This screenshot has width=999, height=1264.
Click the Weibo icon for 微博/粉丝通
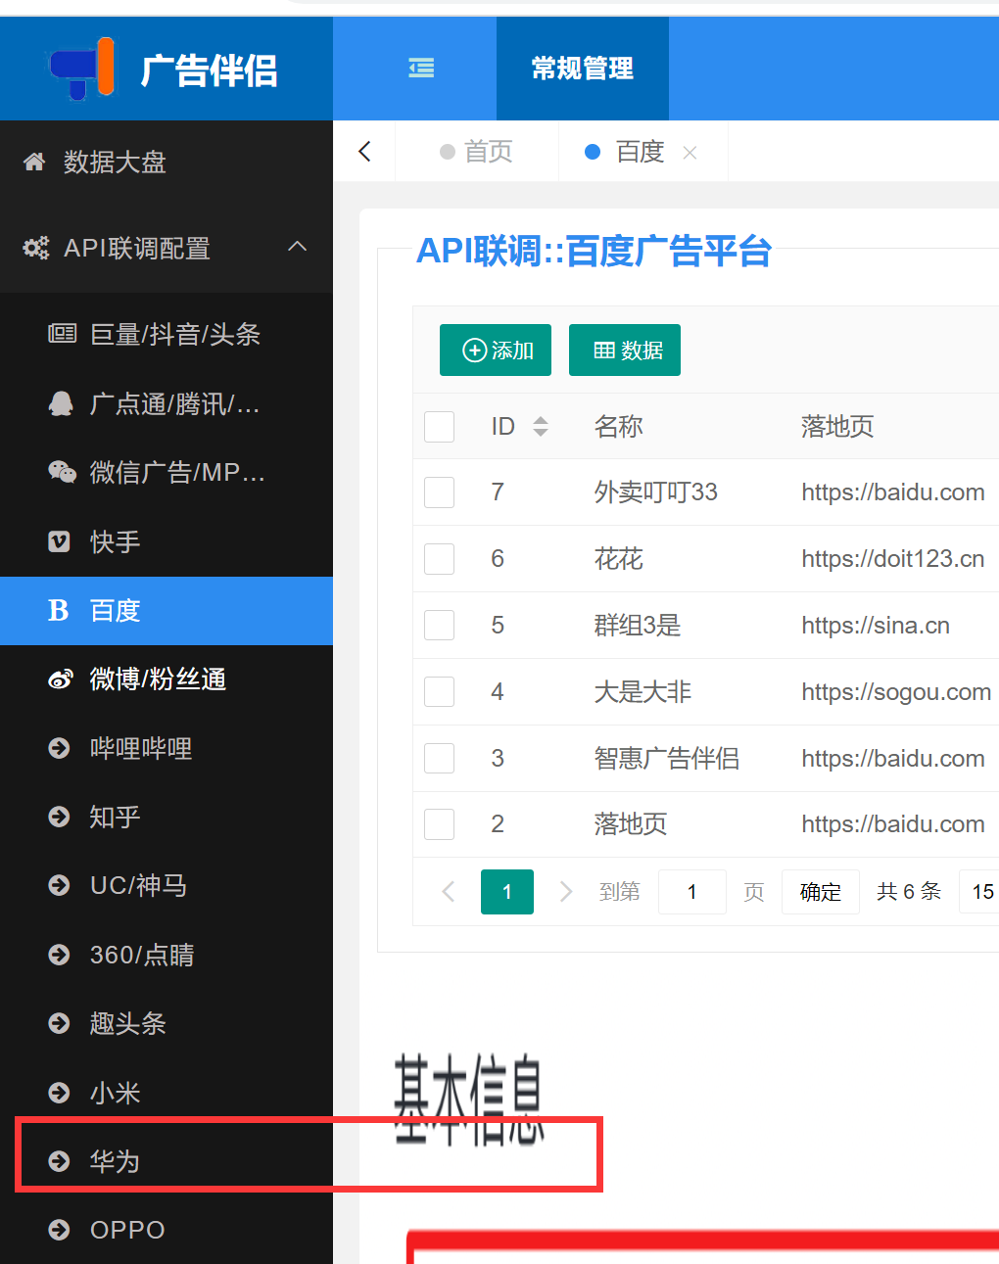(61, 679)
